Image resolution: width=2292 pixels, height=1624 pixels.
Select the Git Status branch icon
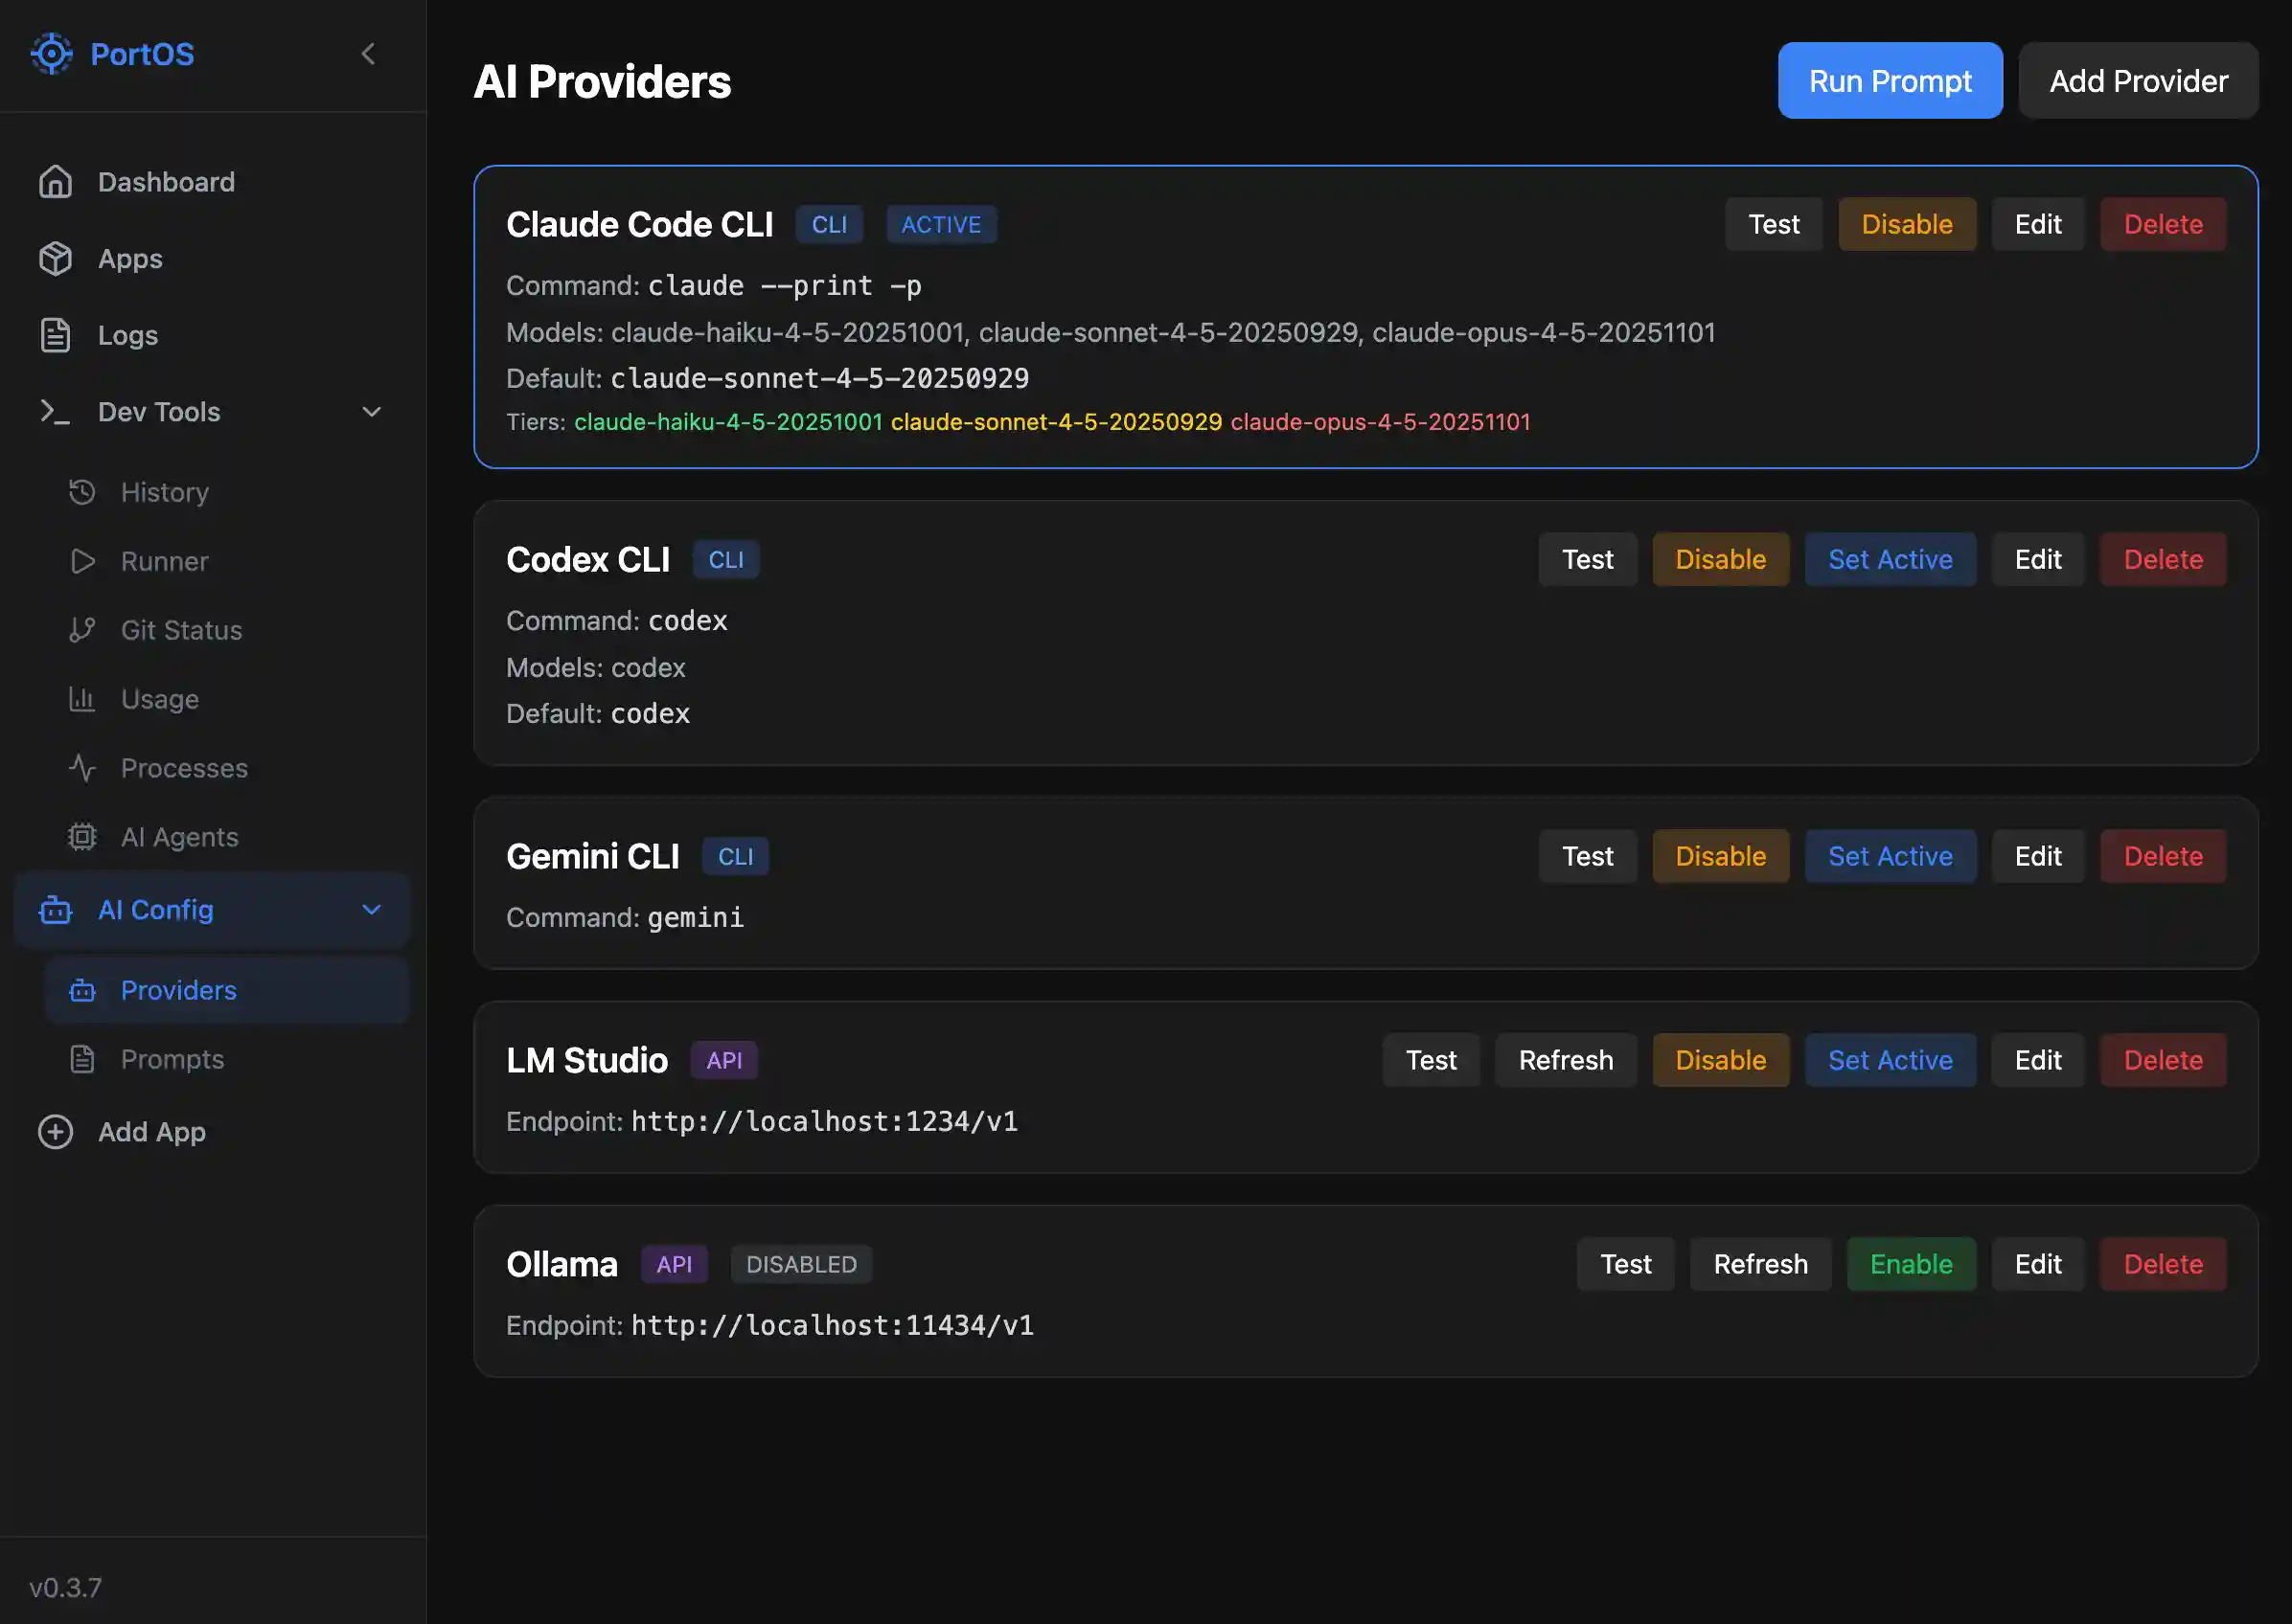point(84,630)
